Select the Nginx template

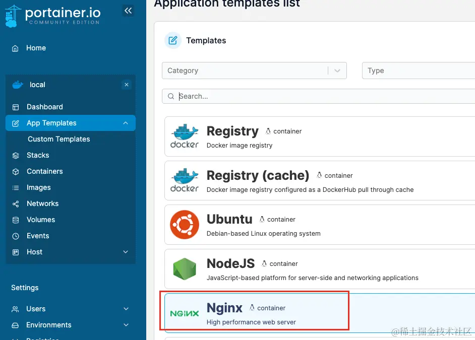pyautogui.click(x=254, y=313)
